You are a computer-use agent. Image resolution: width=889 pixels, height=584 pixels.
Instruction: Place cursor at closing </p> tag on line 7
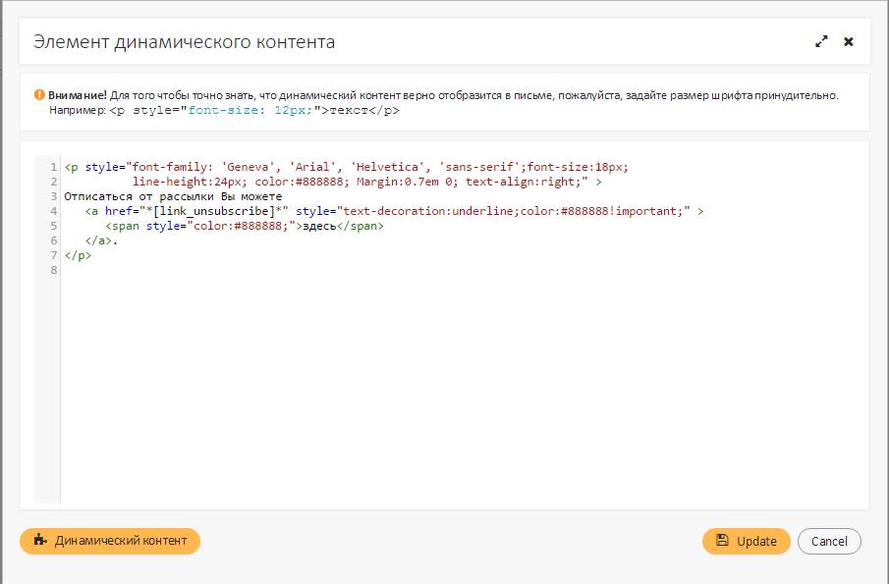[78, 255]
